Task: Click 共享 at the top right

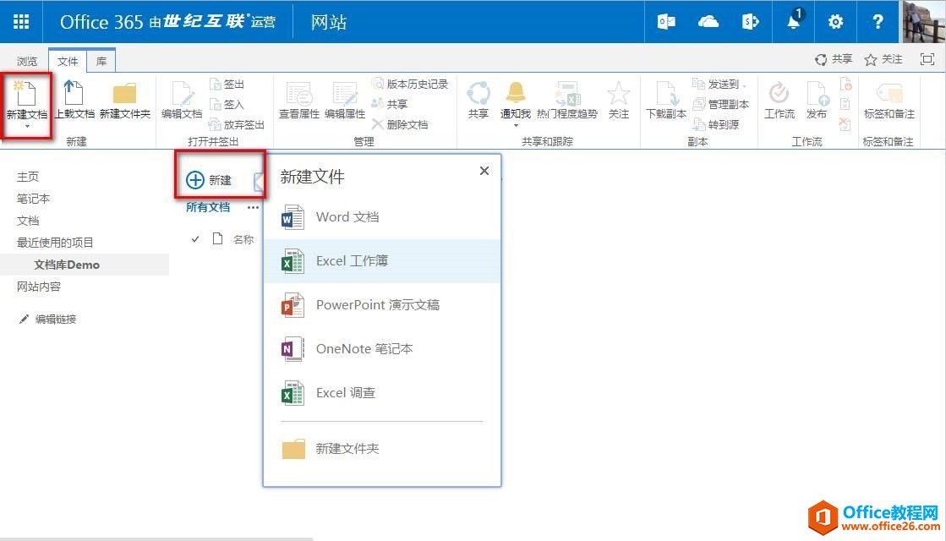Action: [834, 59]
